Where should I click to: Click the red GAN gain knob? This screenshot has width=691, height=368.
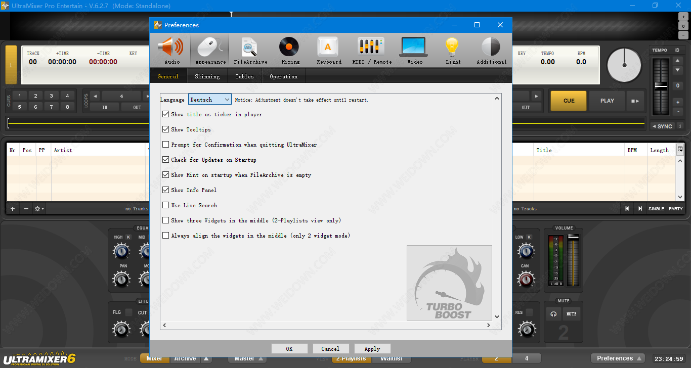coord(526,279)
